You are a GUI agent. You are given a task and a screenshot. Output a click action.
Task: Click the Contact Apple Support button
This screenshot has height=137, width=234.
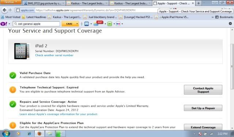203,90
